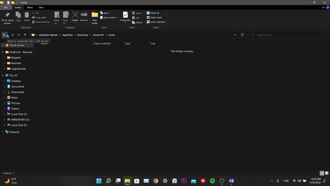330x186 pixels.
Task: Select Cut in Clipboard group
Action: pyautogui.click(x=36, y=13)
